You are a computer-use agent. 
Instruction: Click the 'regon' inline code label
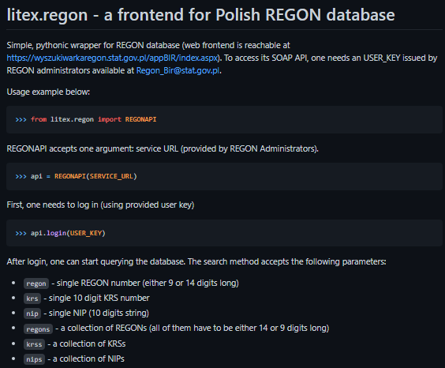(x=36, y=284)
